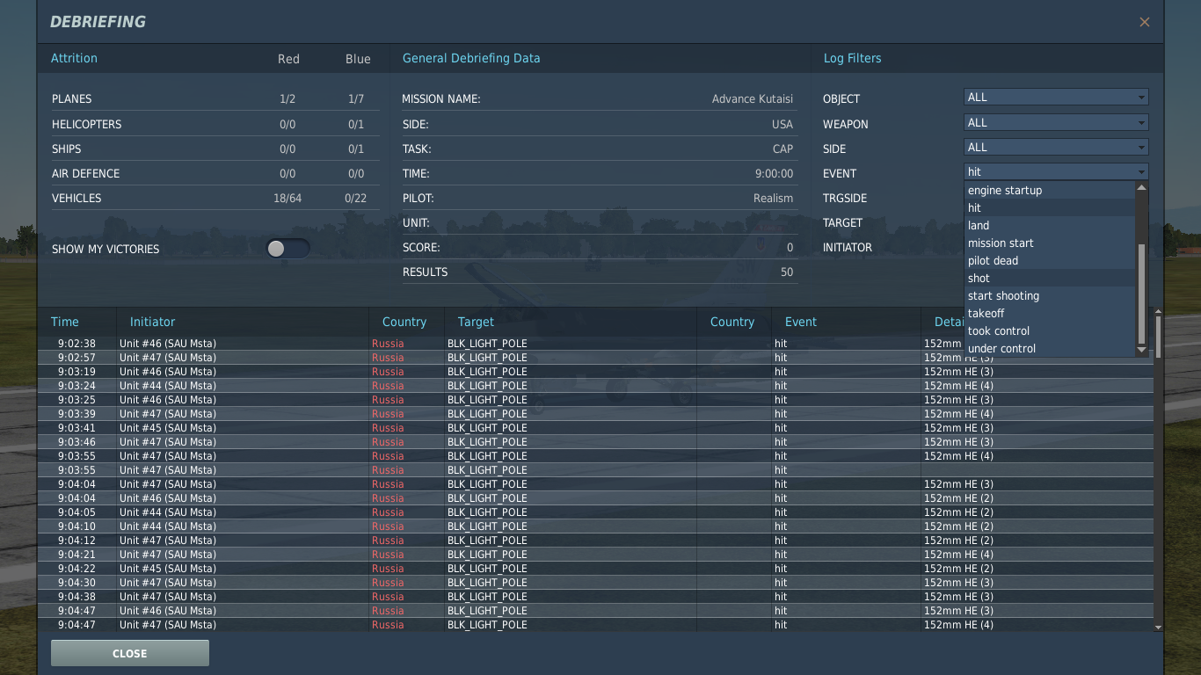This screenshot has height=675, width=1201.
Task: Select 'hit' in the event dropdown list
Action: click(1050, 207)
